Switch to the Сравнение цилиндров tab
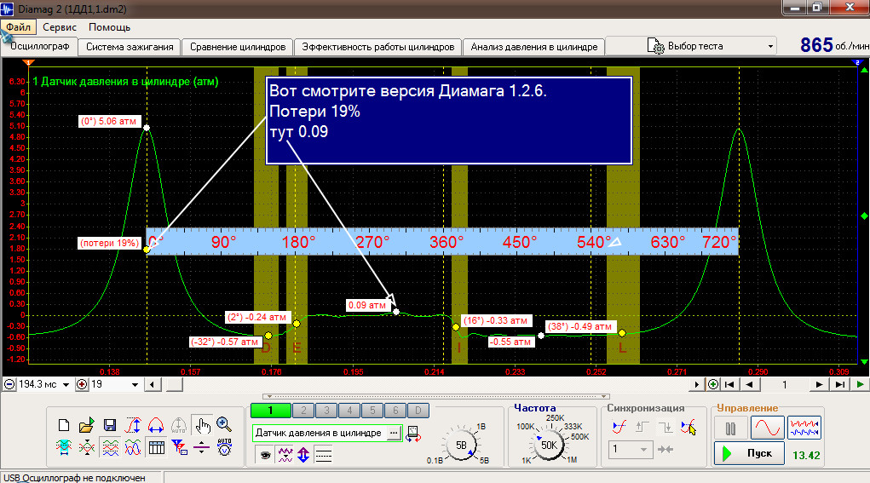 point(238,47)
